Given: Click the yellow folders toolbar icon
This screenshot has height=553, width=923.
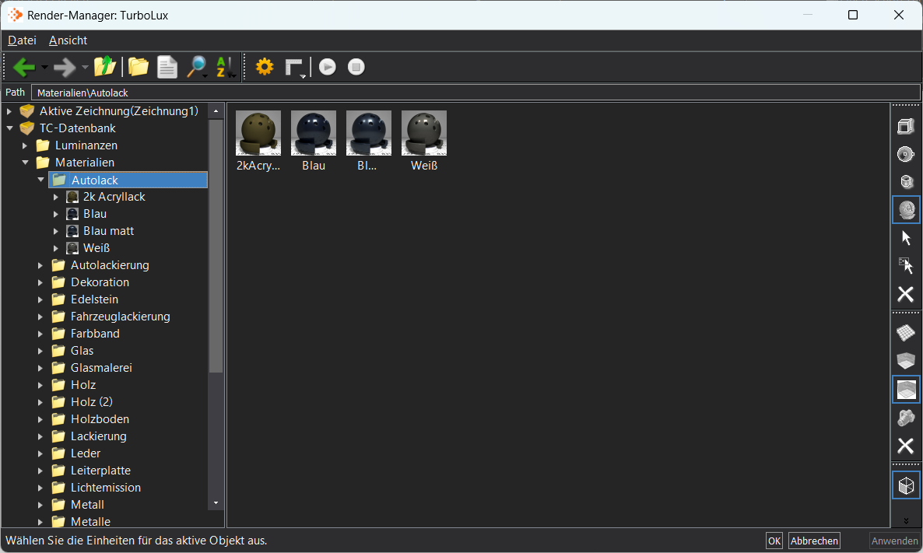Looking at the screenshot, I should (139, 66).
